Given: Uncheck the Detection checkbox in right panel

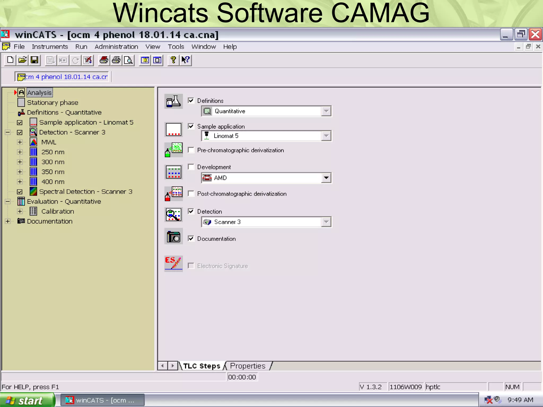Looking at the screenshot, I should click(191, 211).
